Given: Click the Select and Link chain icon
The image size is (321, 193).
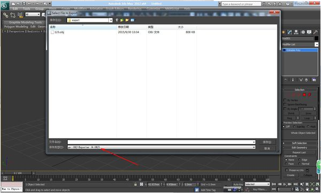Looking at the screenshot, I should click(5, 15).
